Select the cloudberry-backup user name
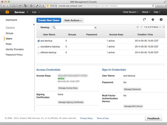 pos(50,47)
